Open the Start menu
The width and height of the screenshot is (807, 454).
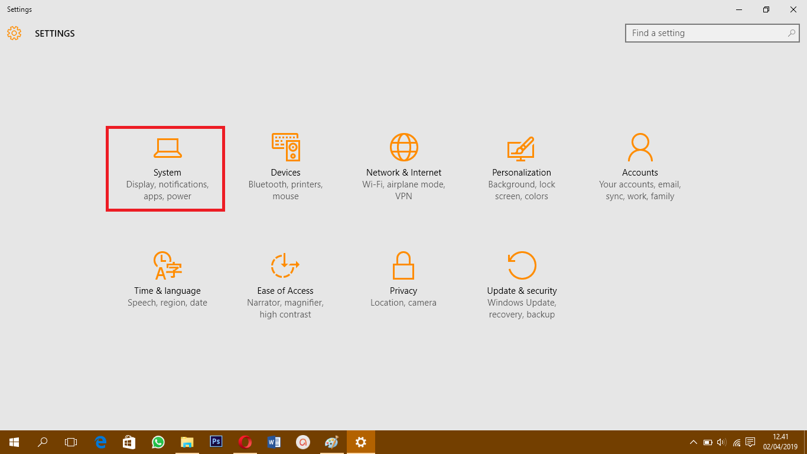pyautogui.click(x=14, y=442)
